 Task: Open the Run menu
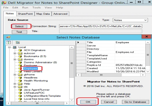pos(25,7)
